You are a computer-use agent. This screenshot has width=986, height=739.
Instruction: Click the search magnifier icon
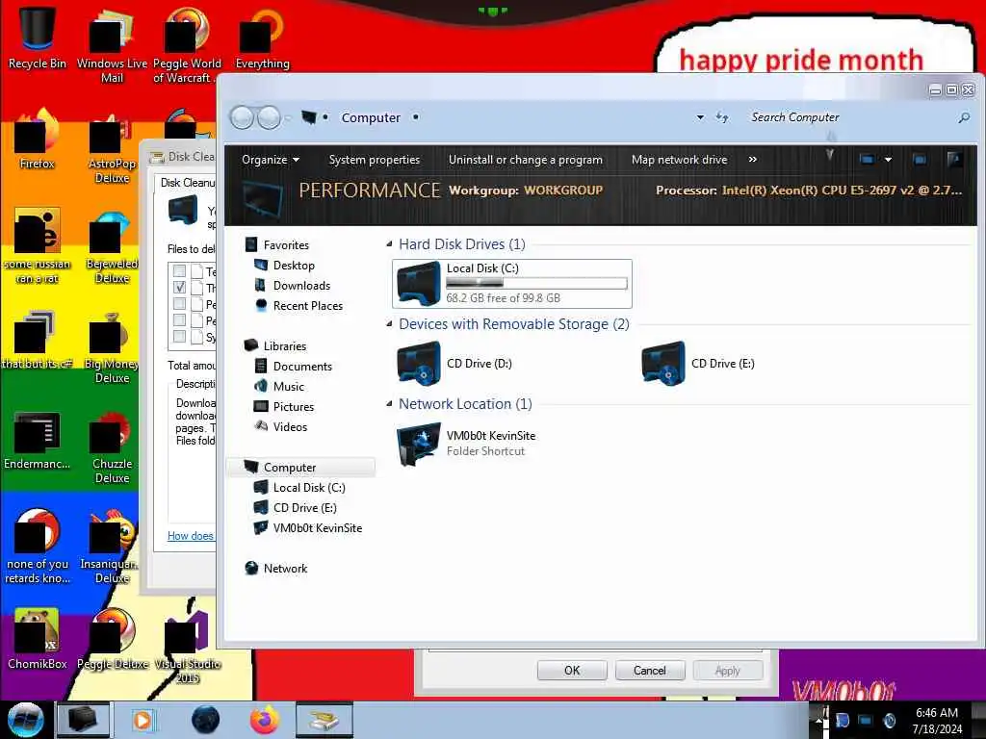tap(964, 117)
